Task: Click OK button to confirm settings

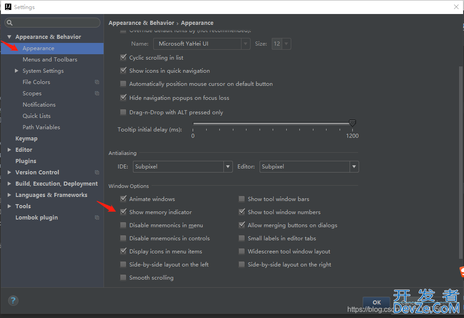Action: (x=376, y=302)
